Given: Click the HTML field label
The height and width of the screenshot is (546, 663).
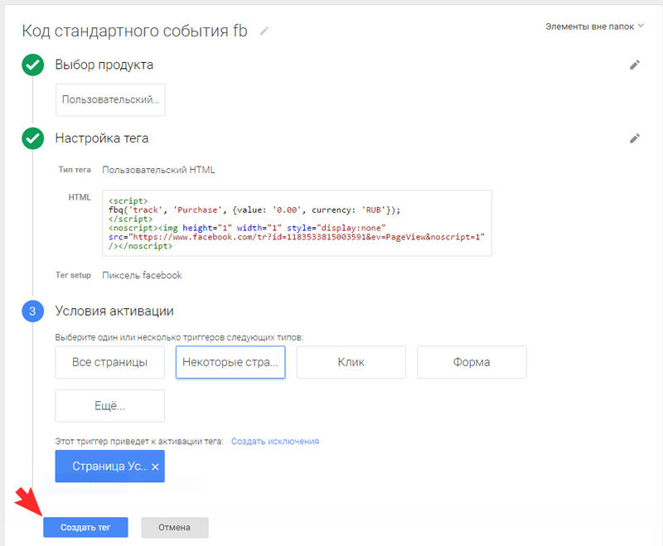Looking at the screenshot, I should coord(80,197).
